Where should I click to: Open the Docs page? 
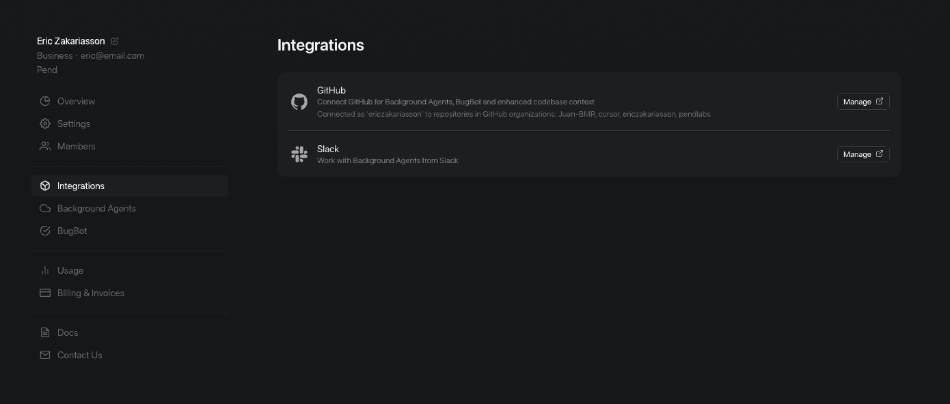point(68,332)
